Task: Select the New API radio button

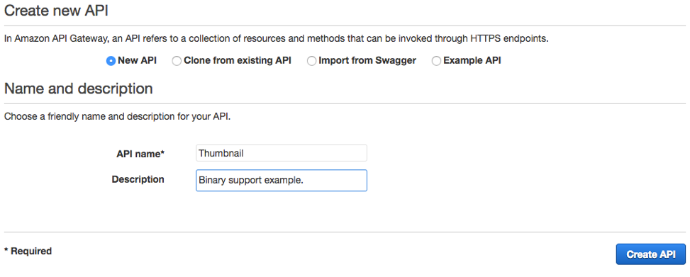Action: click(x=111, y=61)
